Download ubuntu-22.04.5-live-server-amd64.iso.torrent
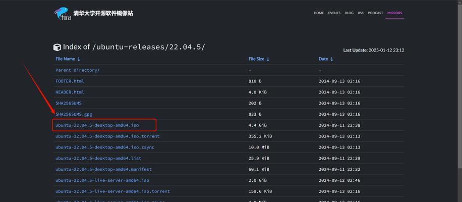Viewport: 462px width, 202px height. [112, 191]
